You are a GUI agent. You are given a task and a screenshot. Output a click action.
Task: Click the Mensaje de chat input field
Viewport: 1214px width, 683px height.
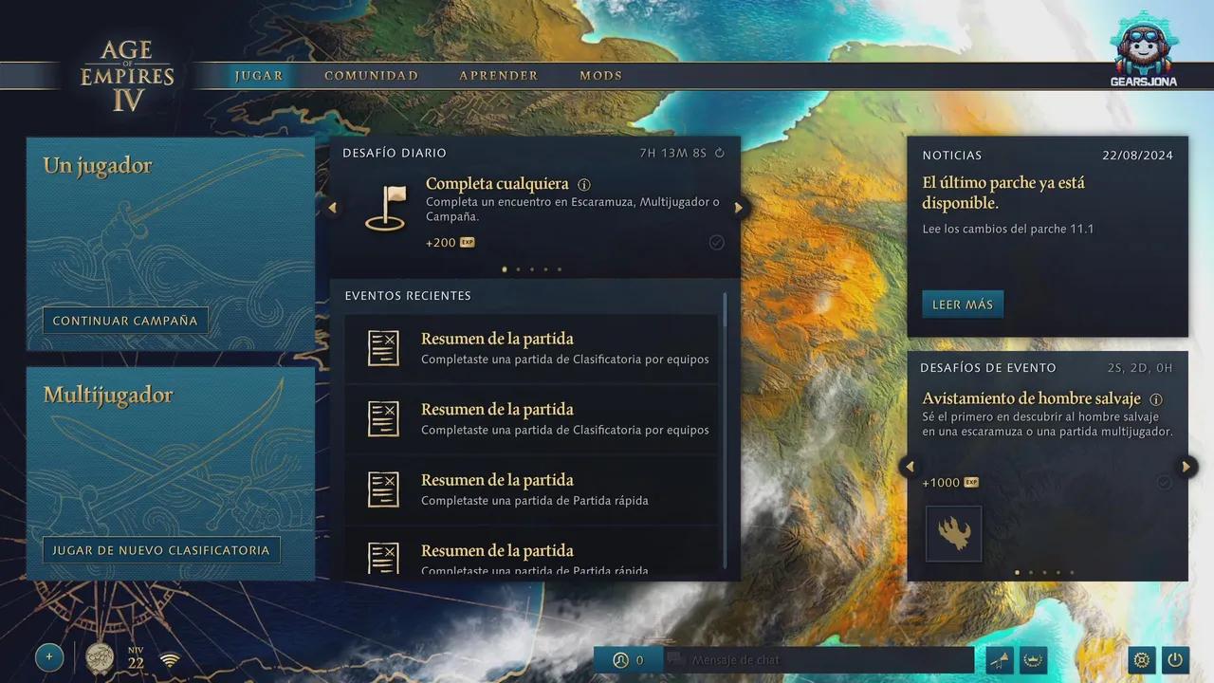[x=819, y=660]
